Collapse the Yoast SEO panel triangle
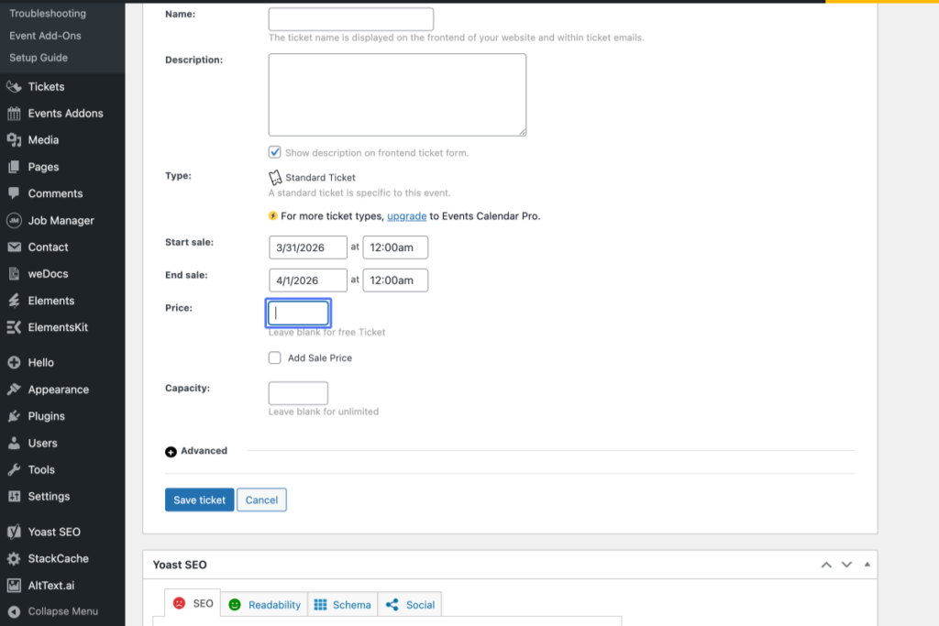This screenshot has width=939, height=626. [867, 565]
